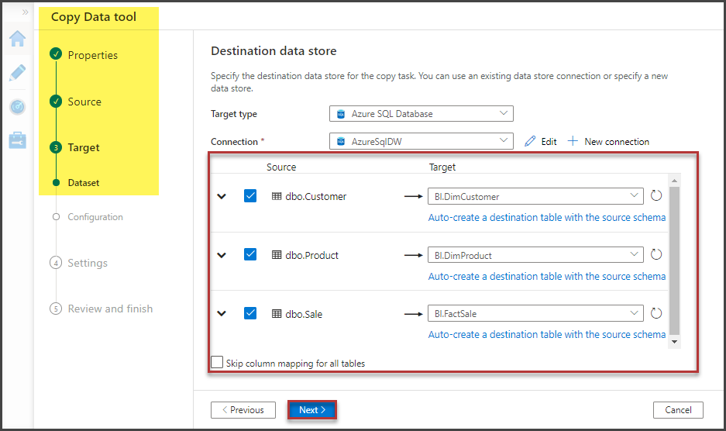Uncheck the dbo.Sale checkbox
The height and width of the screenshot is (431, 726).
250,313
